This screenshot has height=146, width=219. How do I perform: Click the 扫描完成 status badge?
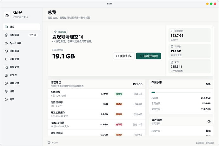click(60, 32)
